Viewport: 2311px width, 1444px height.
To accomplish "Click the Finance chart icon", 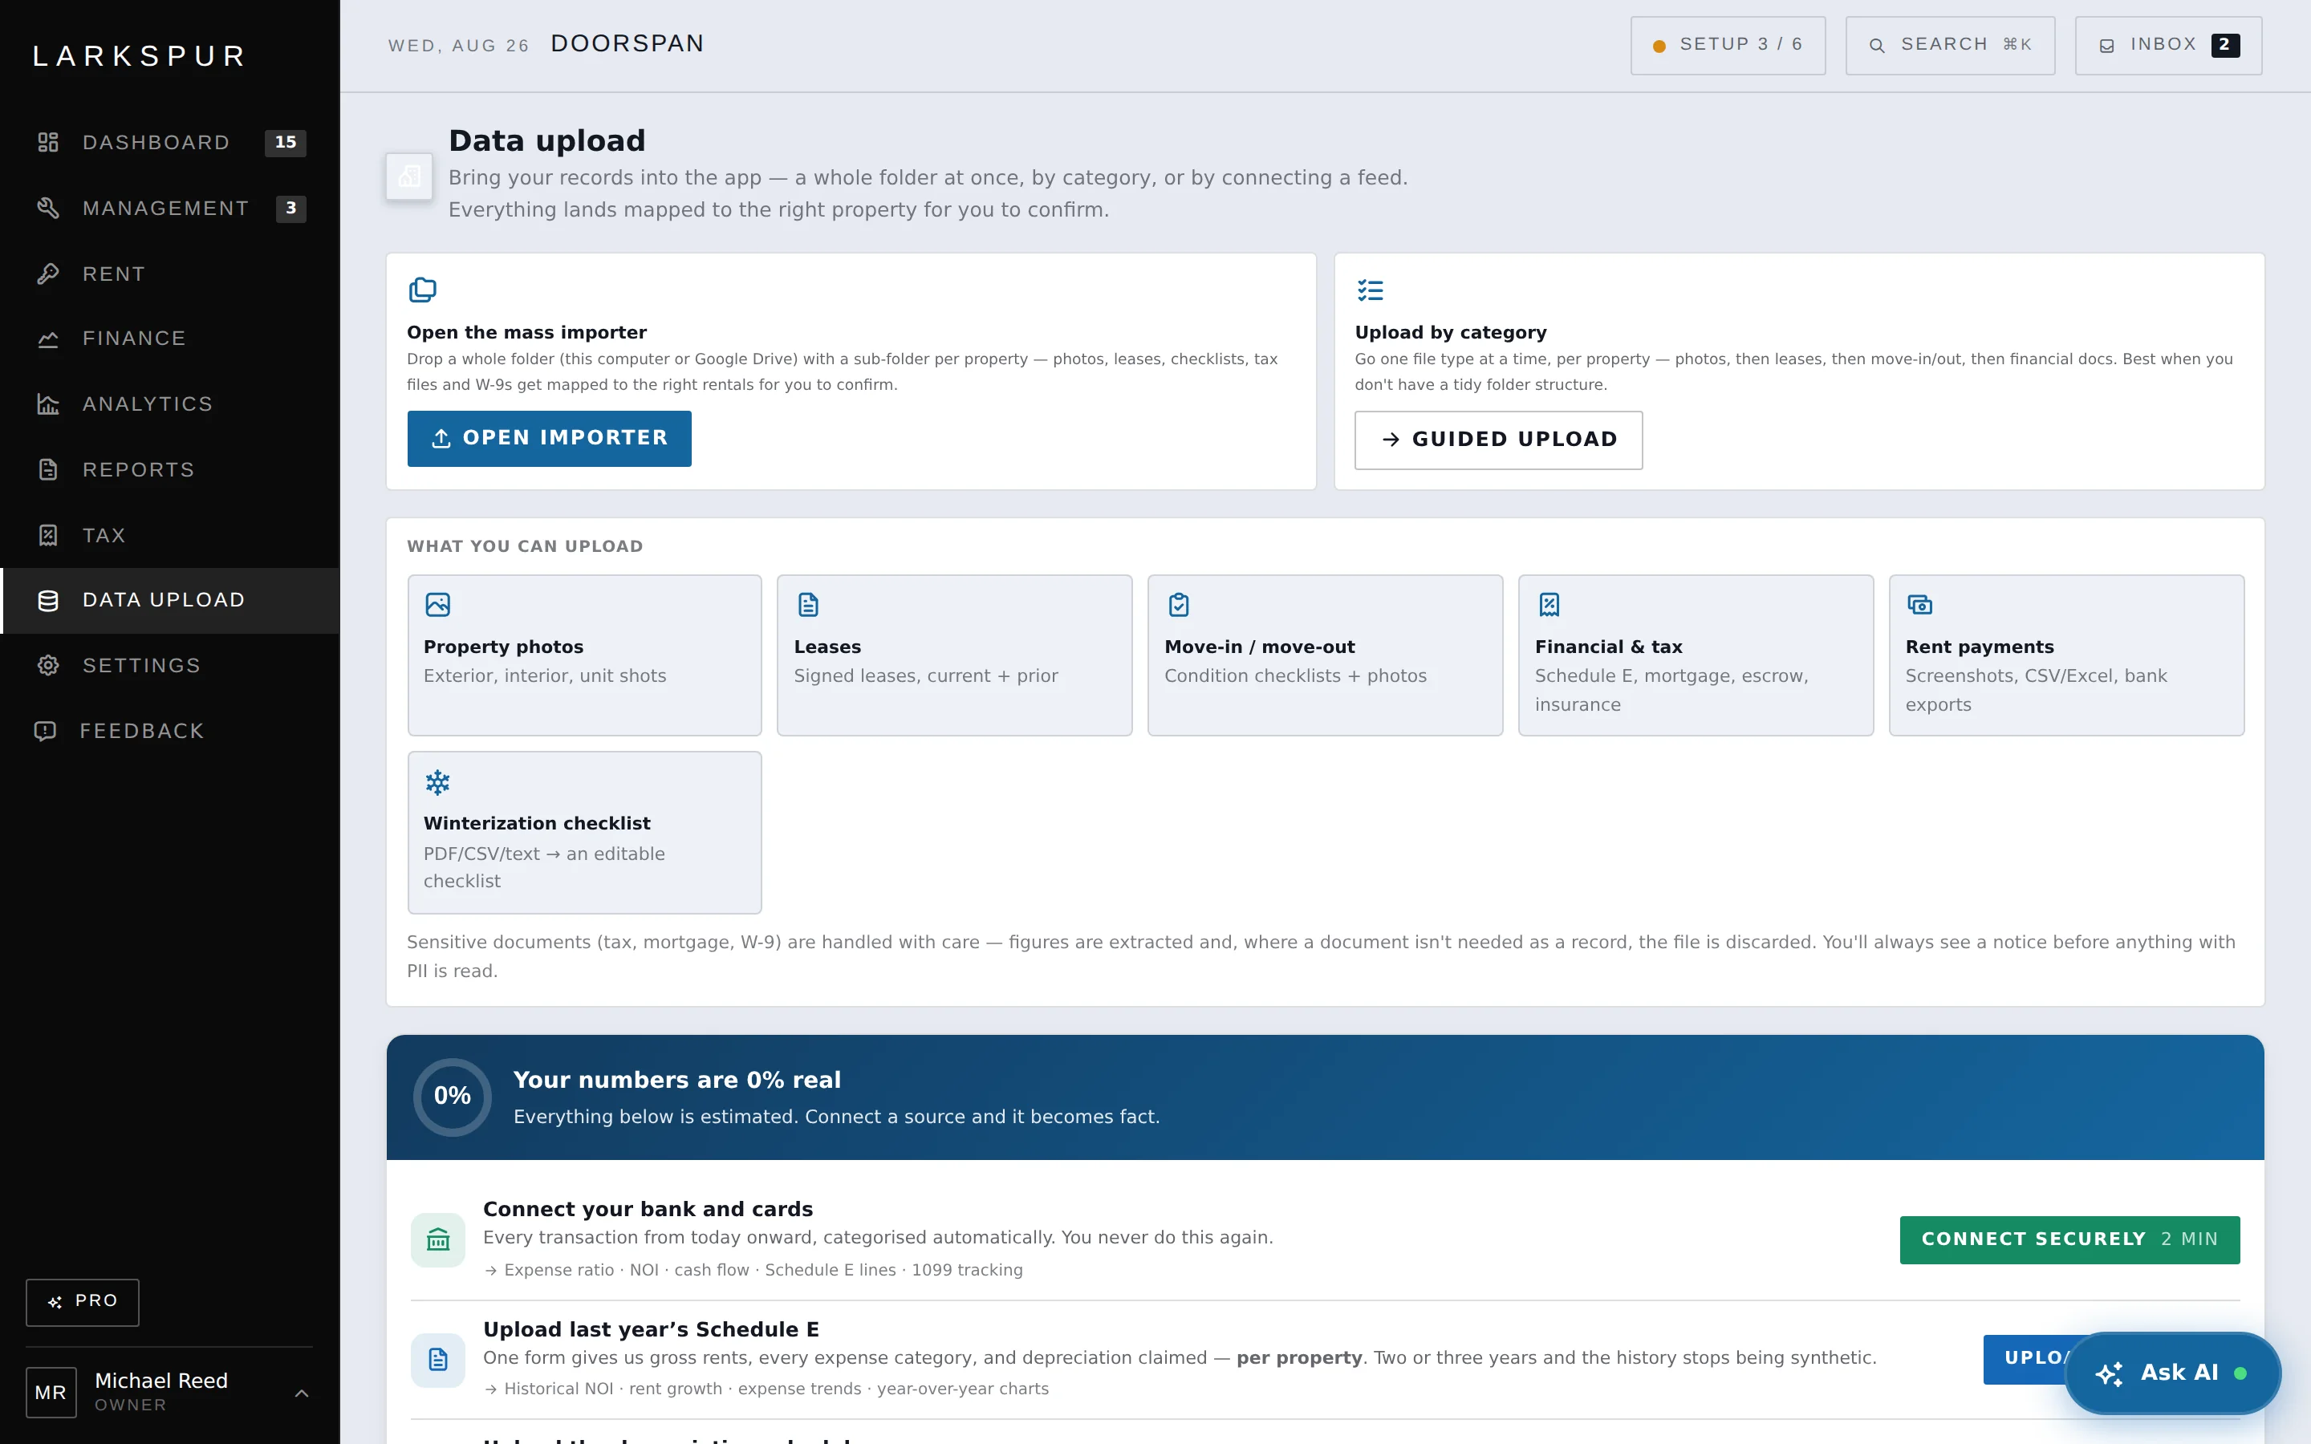I will 48,339.
